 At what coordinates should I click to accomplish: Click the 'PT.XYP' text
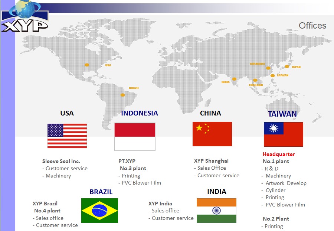pos(127,161)
